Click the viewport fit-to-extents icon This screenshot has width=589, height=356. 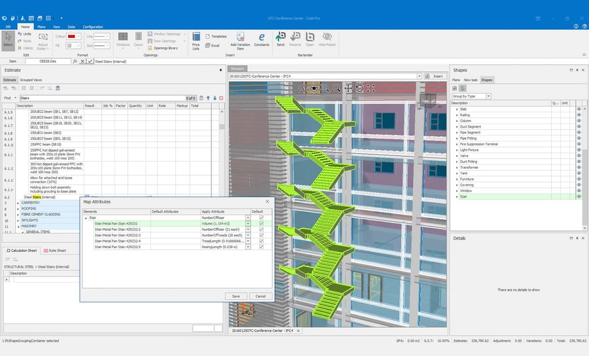(371, 88)
